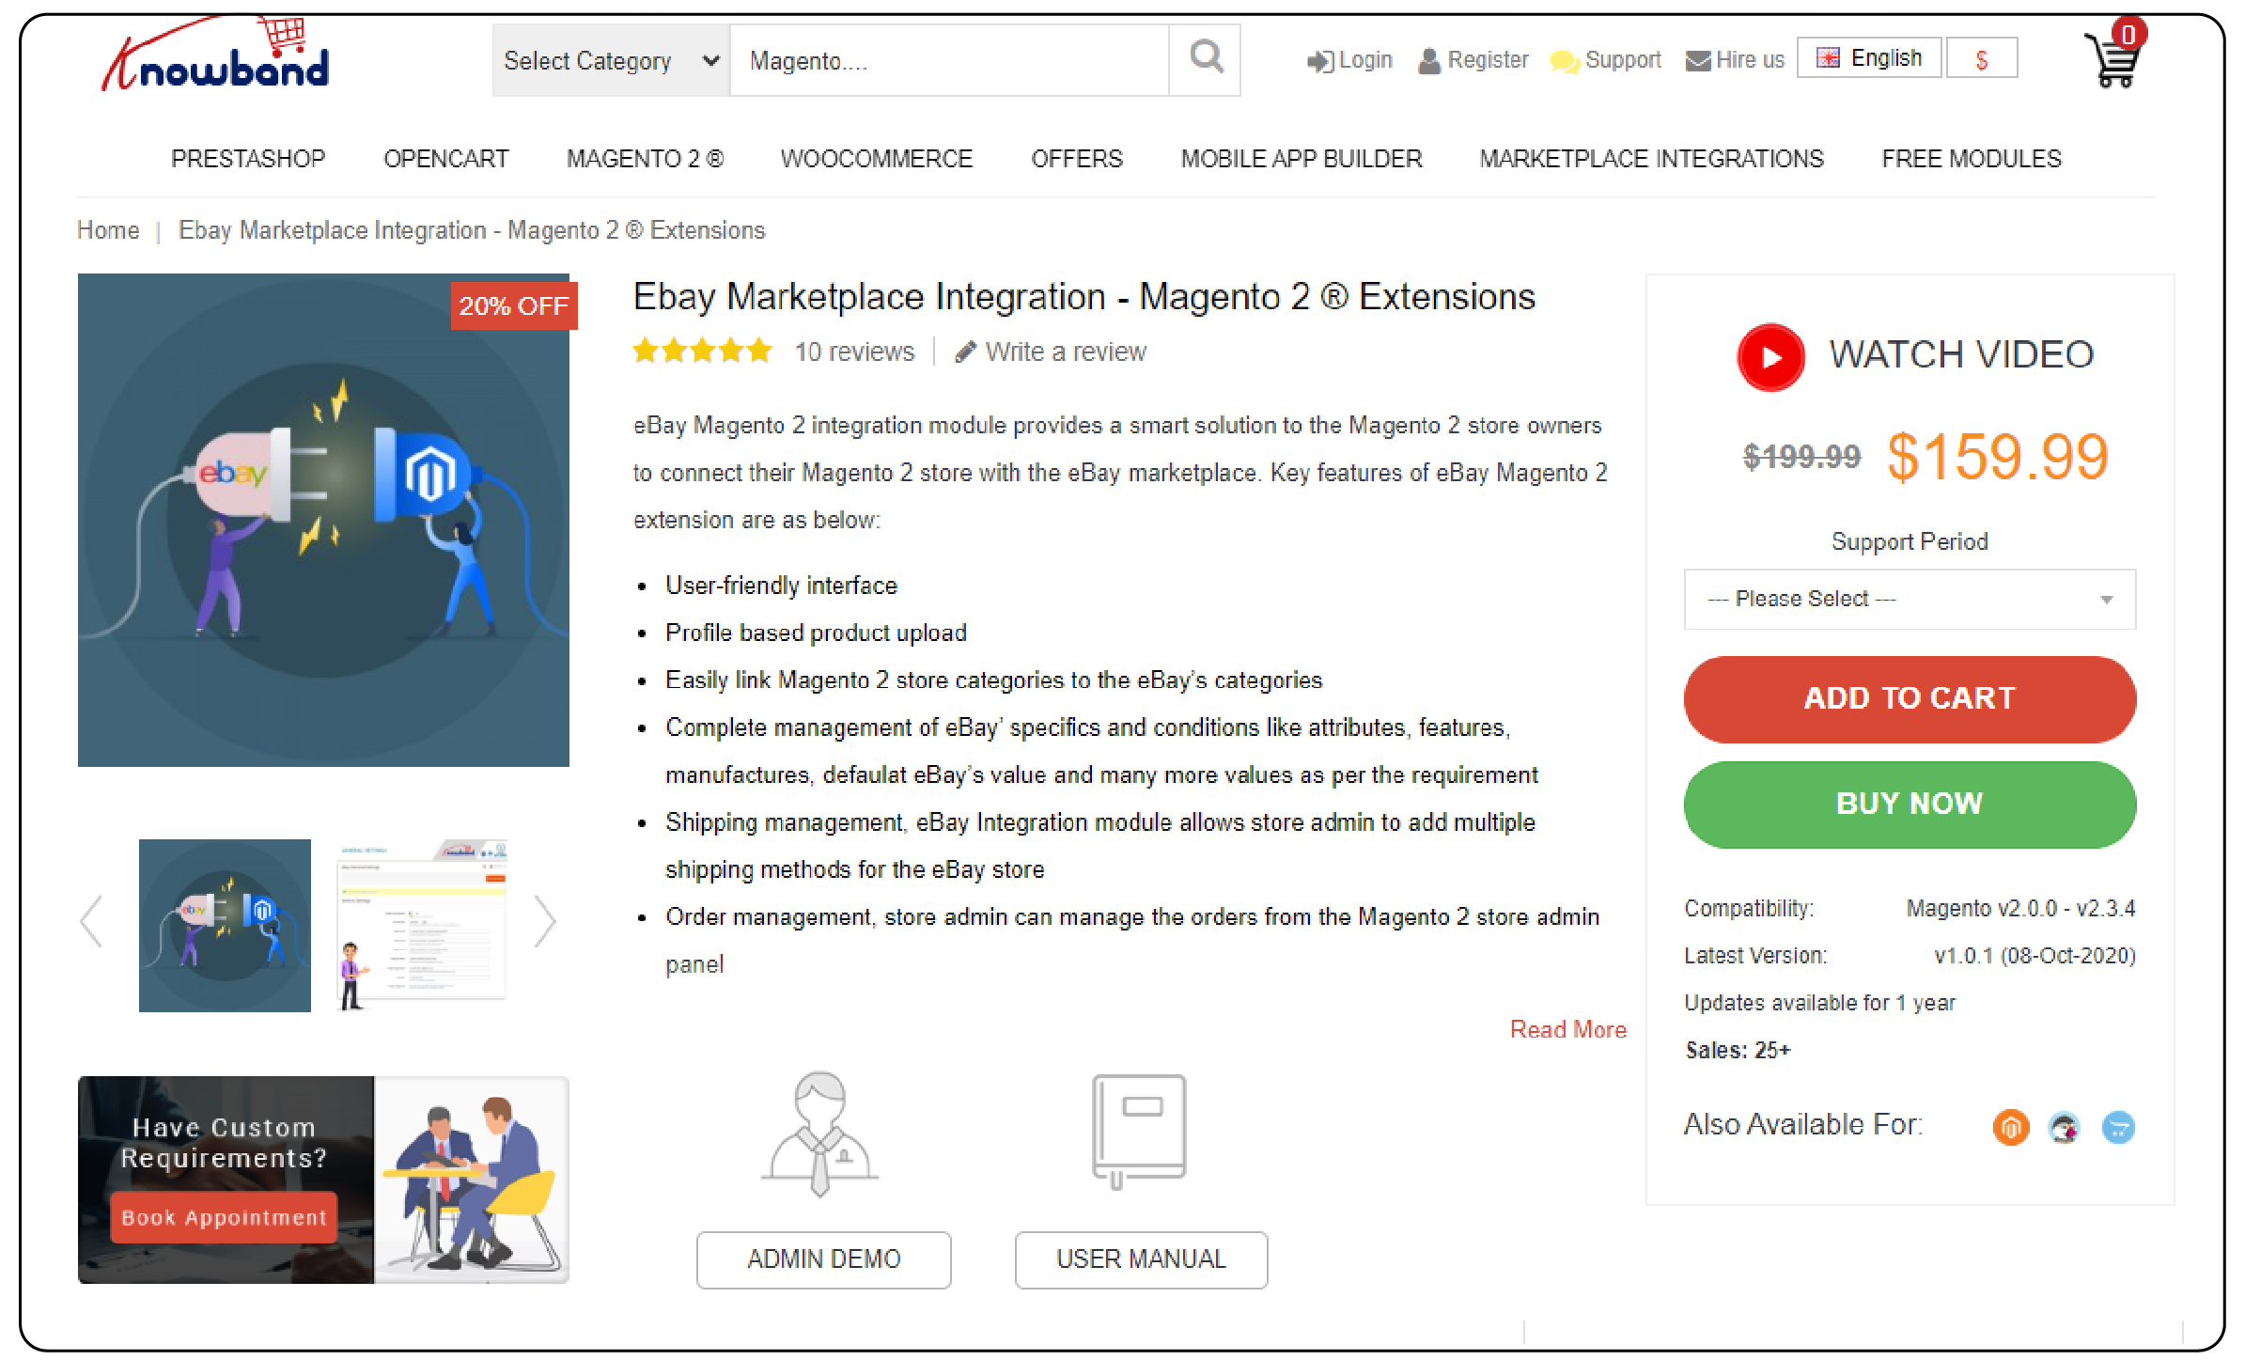
Task: Click the v1.0.1 (08-Oct-2020) version value
Action: coord(2035,956)
